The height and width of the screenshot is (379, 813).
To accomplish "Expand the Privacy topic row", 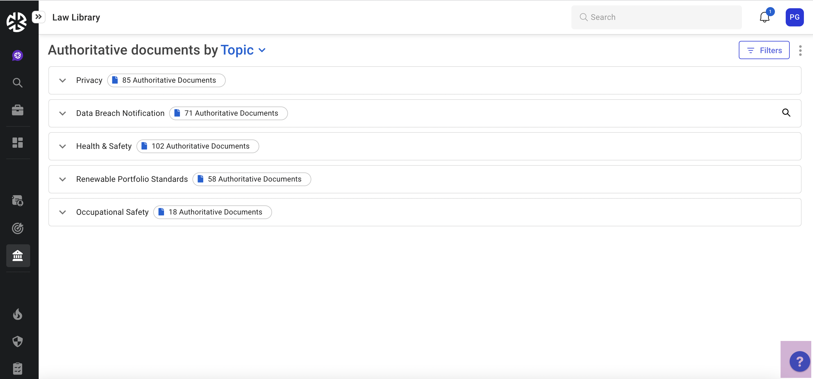I will tap(63, 80).
